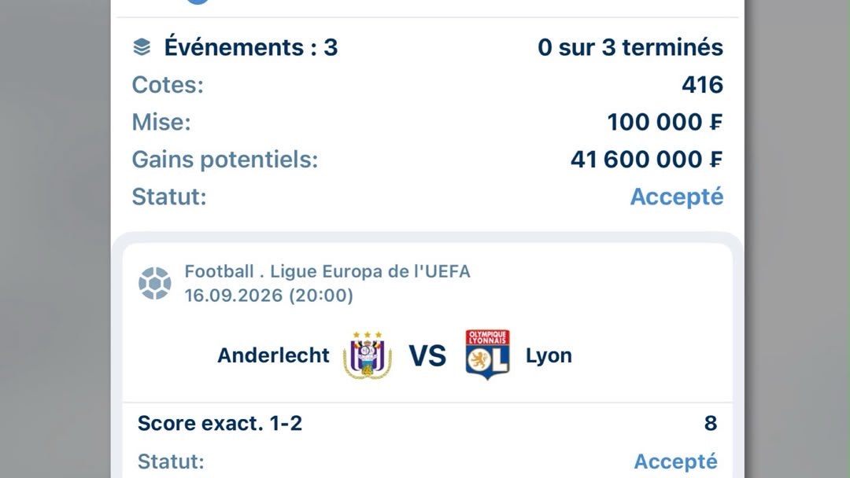Click the odds value 8 for exact score
The image size is (850, 478).
(711, 423)
